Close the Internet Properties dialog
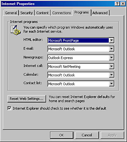Image resolution: width=127 pixels, height=142 pixels. click(123, 4)
